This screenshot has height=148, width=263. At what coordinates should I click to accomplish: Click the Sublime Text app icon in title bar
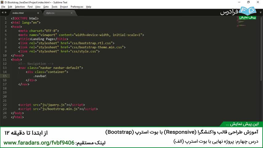coord(2,2)
